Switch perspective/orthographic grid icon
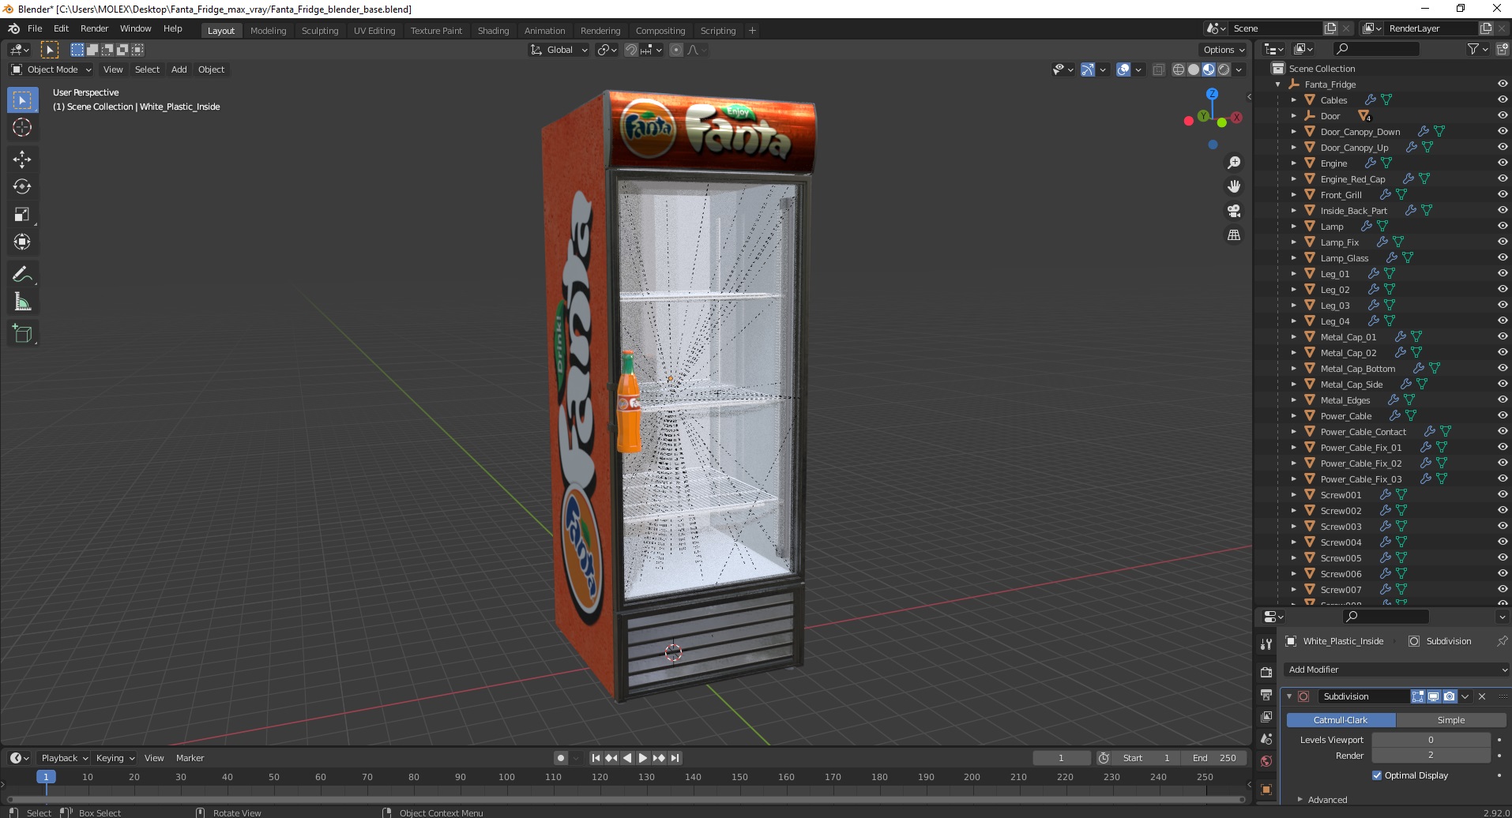Screen dimensions: 1512x818 (x=1234, y=235)
